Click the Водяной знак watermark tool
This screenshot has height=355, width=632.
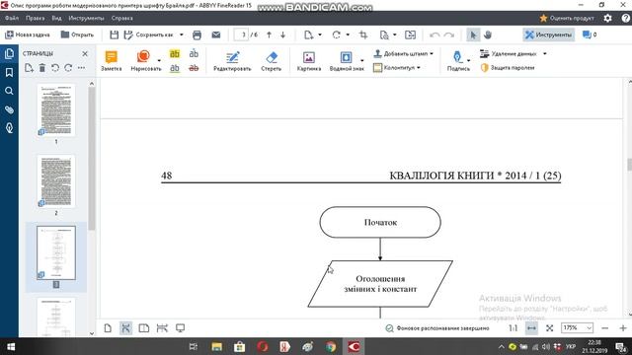[347, 61]
